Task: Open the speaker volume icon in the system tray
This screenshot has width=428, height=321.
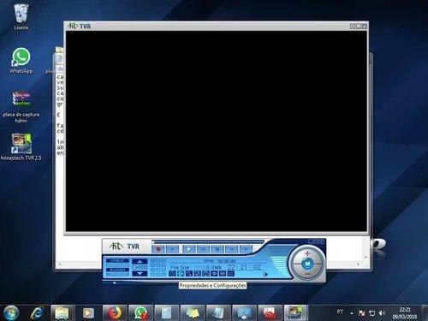Action: pyautogui.click(x=382, y=313)
